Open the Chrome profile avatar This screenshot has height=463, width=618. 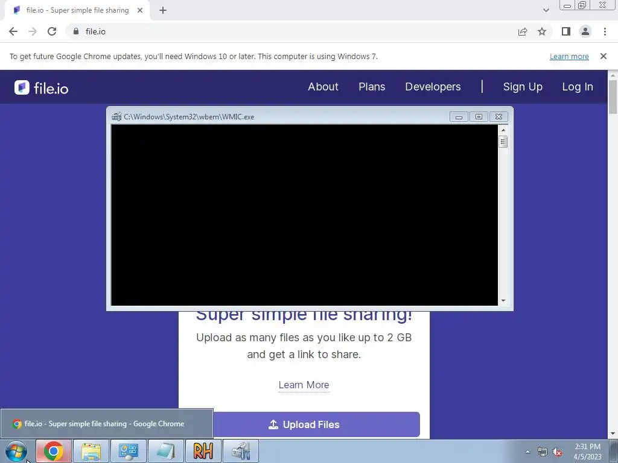point(585,31)
